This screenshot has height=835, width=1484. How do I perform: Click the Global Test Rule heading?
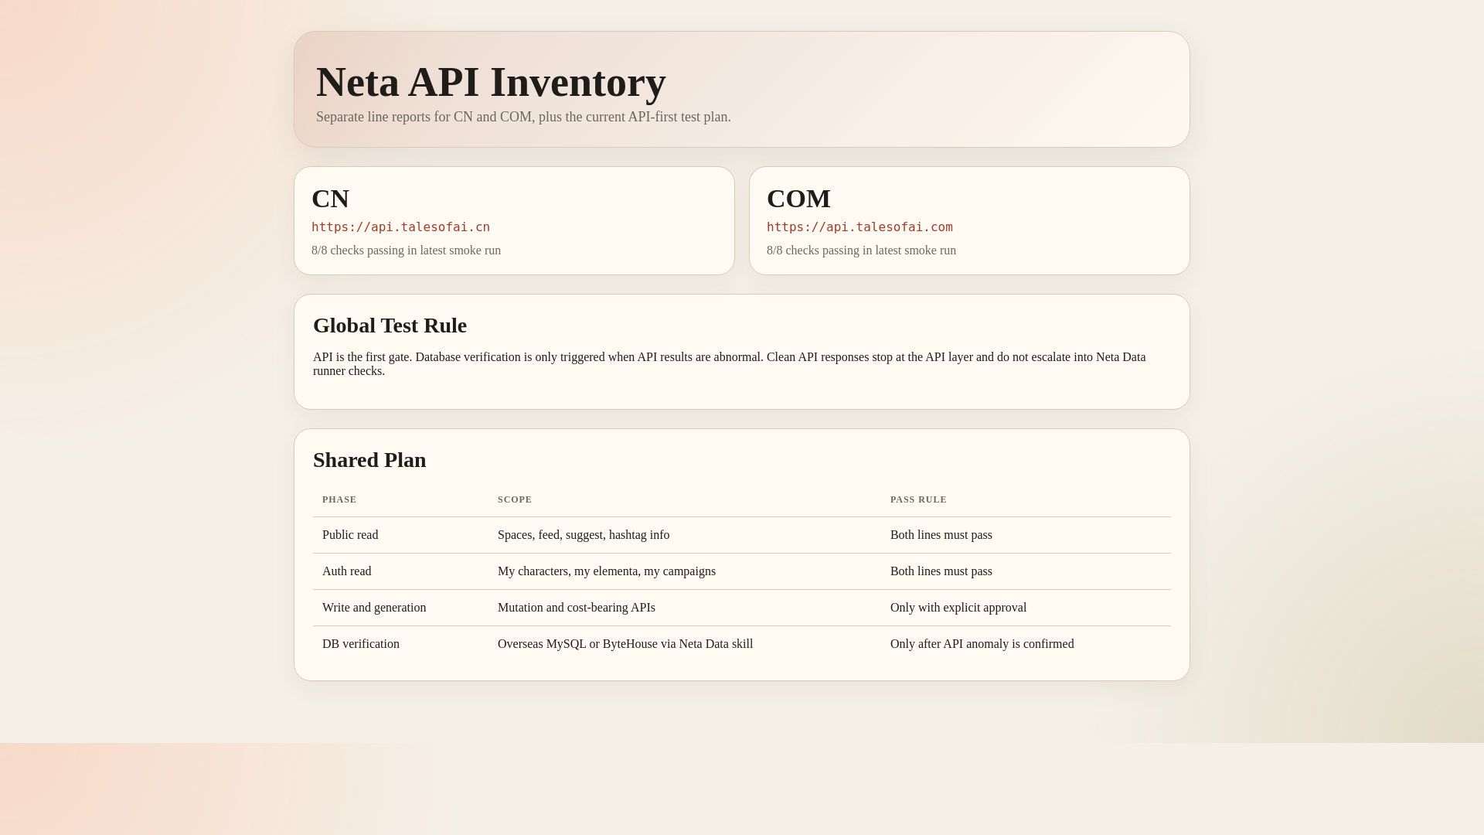pos(390,325)
